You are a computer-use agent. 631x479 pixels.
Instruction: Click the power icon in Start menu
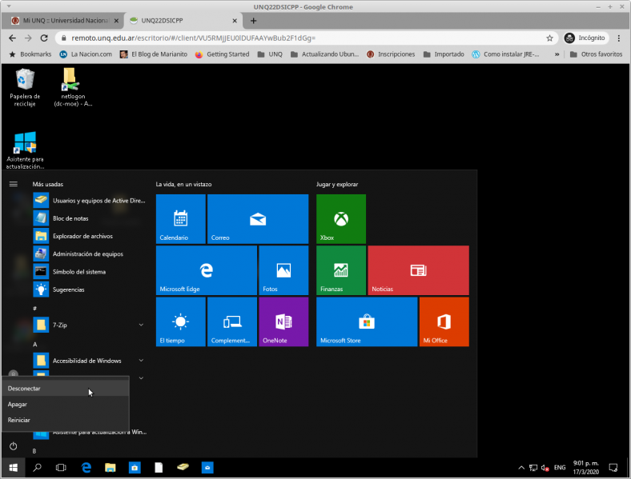click(x=14, y=446)
